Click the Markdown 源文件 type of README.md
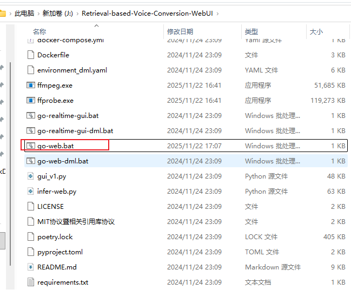The image size is (351, 296). (273, 267)
